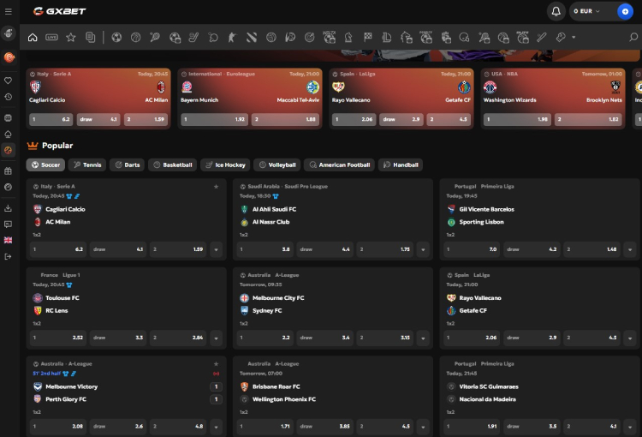The image size is (642, 437).
Task: Go to Home in the sports toolbar
Action: click(33, 38)
